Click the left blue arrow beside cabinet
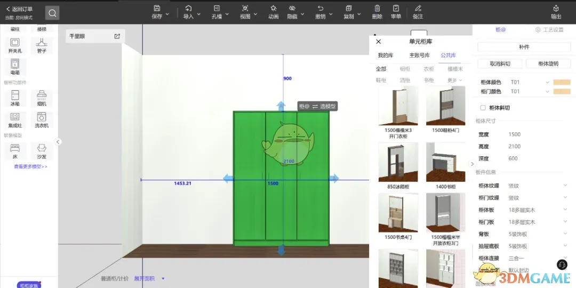The height and width of the screenshot is (288, 576). tap(228, 179)
